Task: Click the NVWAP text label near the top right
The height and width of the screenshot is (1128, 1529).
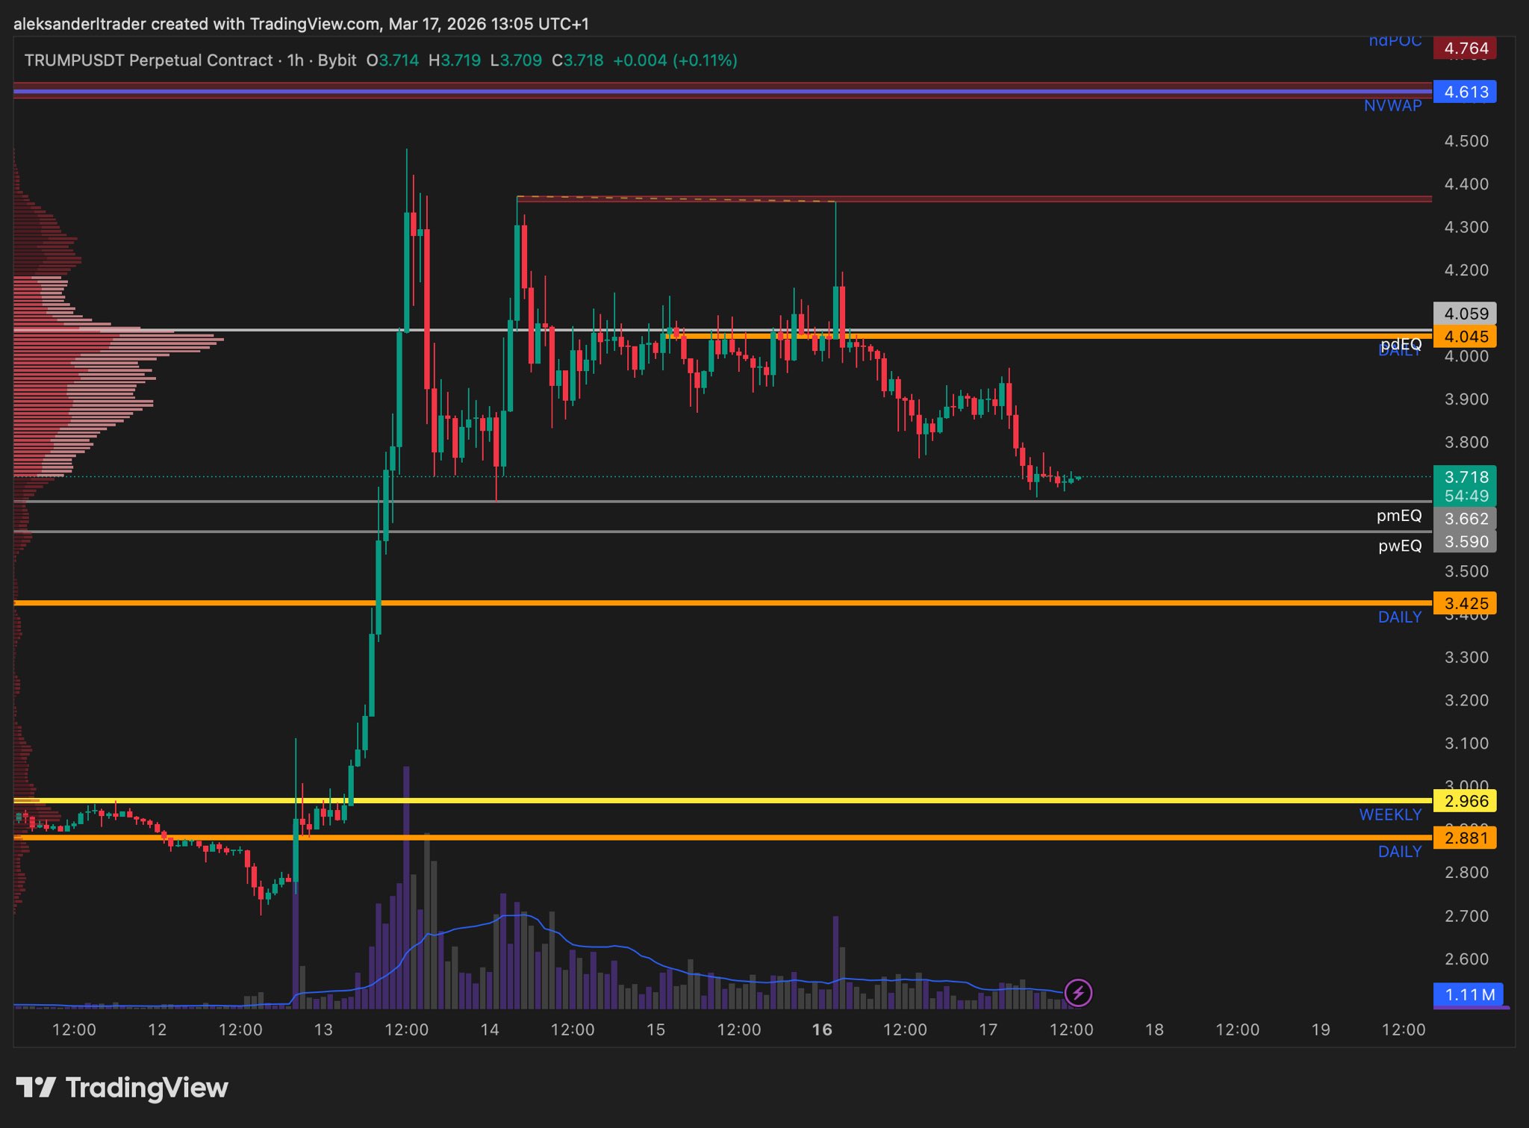Action: click(1392, 106)
